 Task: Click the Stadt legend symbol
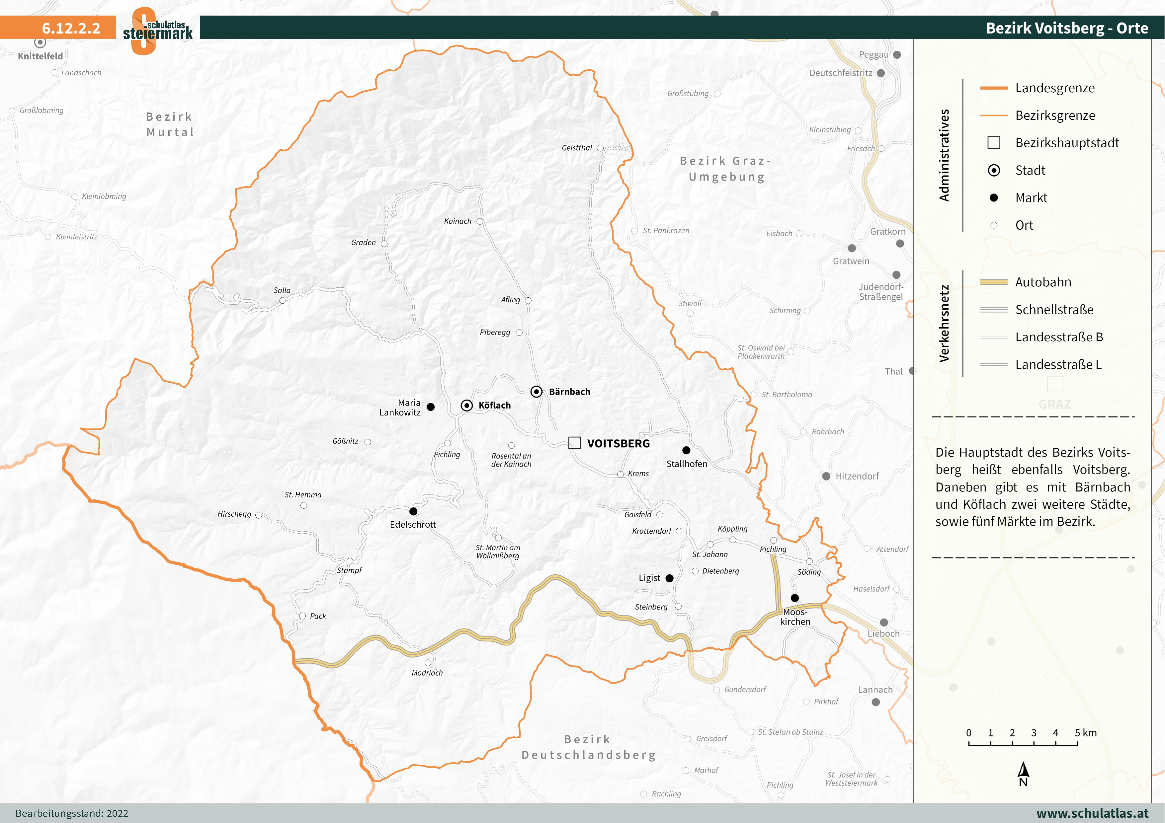(x=993, y=170)
